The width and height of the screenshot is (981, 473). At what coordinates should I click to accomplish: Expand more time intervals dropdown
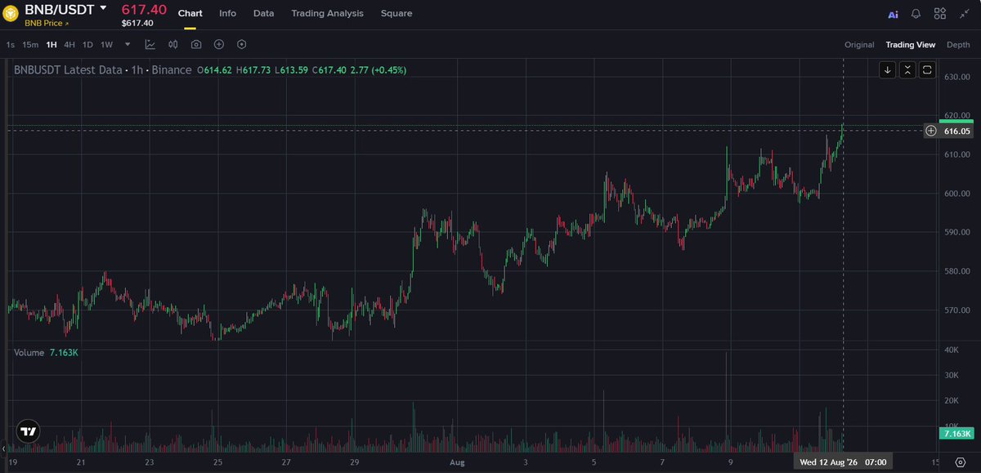(128, 45)
